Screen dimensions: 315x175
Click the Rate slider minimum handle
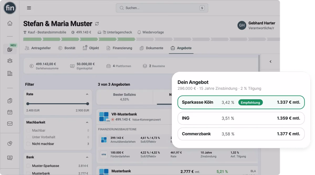(x=28, y=104)
